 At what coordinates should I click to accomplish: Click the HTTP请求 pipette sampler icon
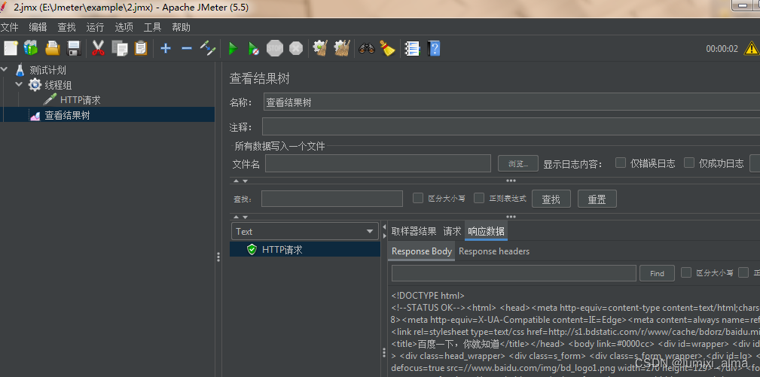(x=50, y=100)
